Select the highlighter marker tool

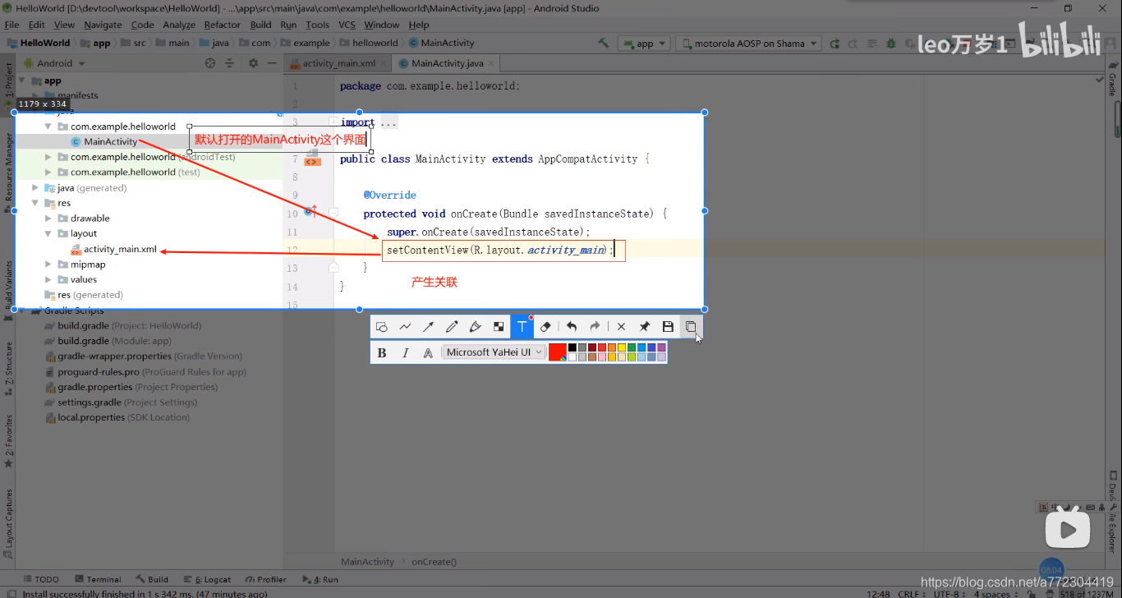pos(475,327)
